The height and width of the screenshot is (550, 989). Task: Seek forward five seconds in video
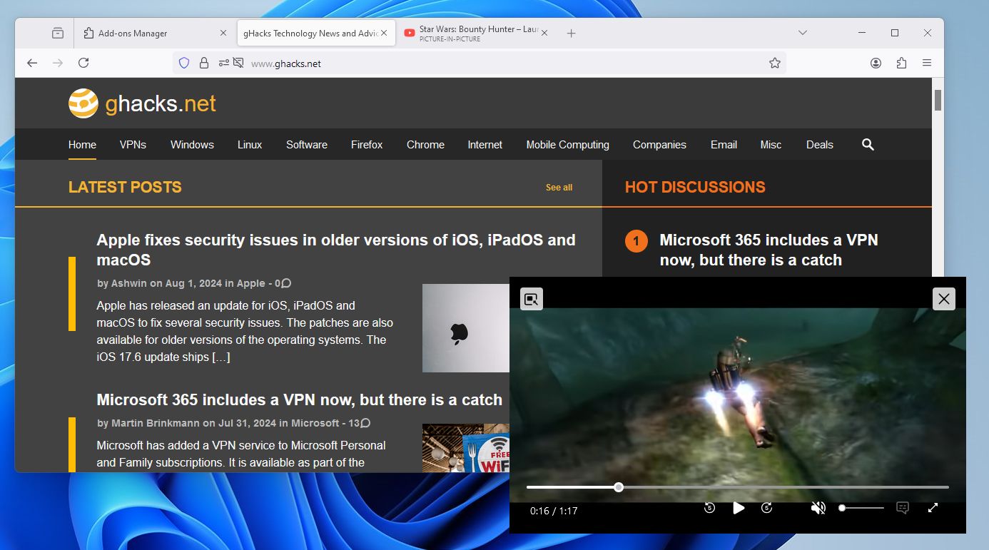coord(767,508)
